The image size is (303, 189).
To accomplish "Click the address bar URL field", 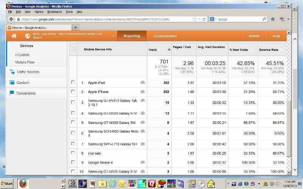I will click(x=105, y=19).
